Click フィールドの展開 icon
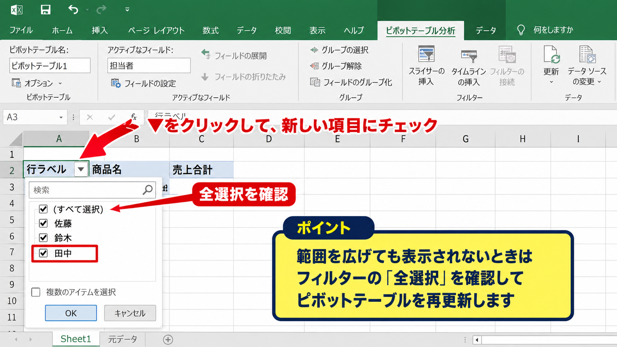This screenshot has width=617, height=347. 206,54
